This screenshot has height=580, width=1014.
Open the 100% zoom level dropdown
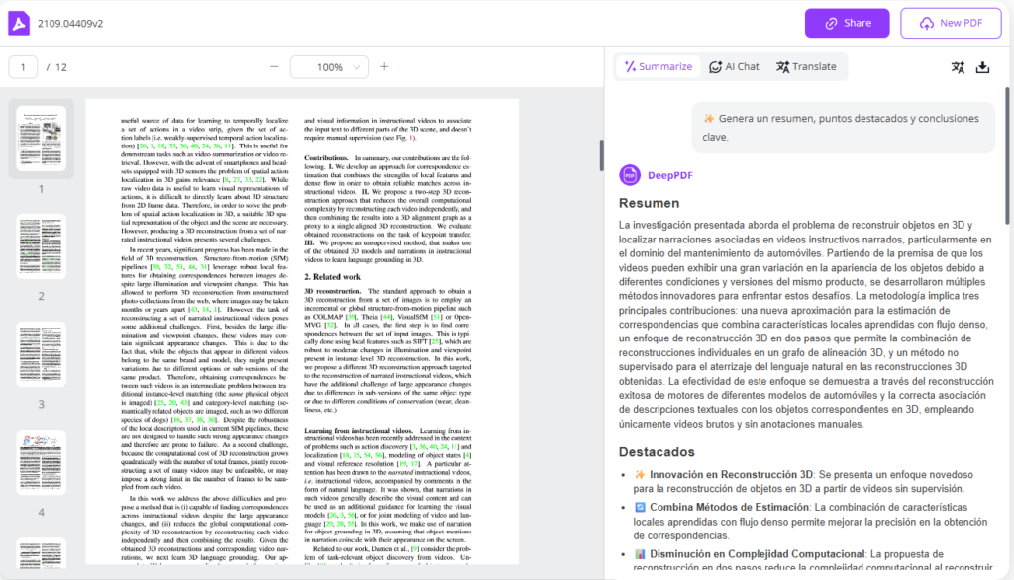pyautogui.click(x=330, y=67)
